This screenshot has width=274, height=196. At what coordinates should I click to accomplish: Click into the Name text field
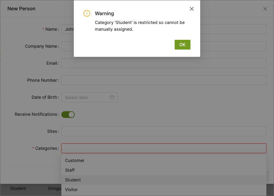pyautogui.click(x=67, y=29)
